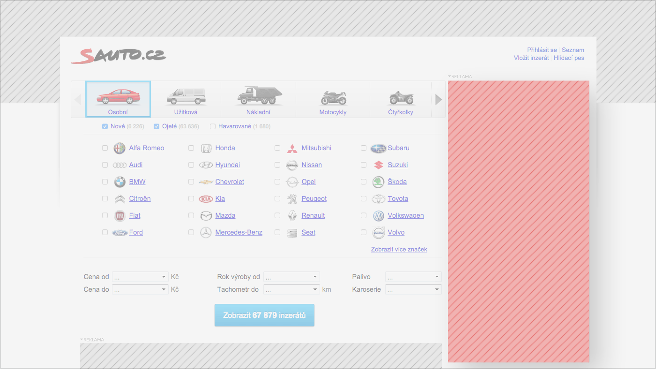The image size is (656, 369).
Task: Open Zobrazit více značek link
Action: [x=399, y=249]
